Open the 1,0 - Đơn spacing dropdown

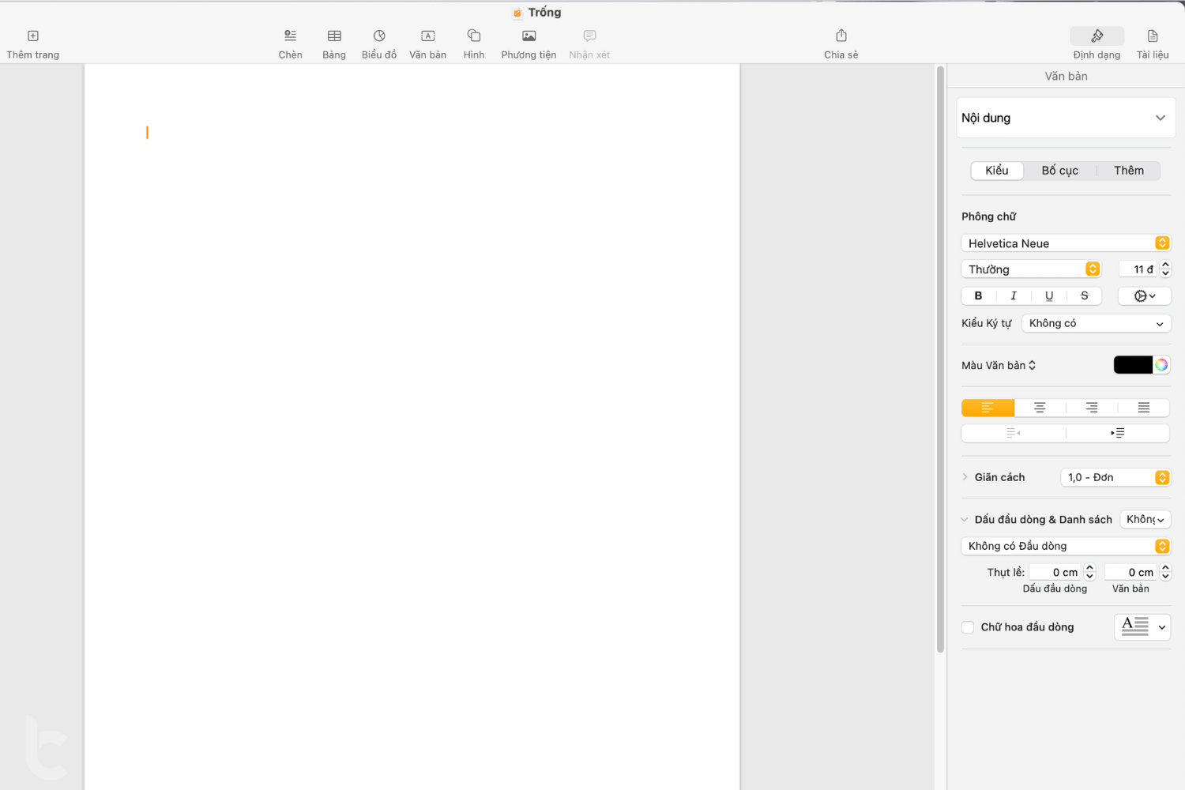pyautogui.click(x=1115, y=477)
